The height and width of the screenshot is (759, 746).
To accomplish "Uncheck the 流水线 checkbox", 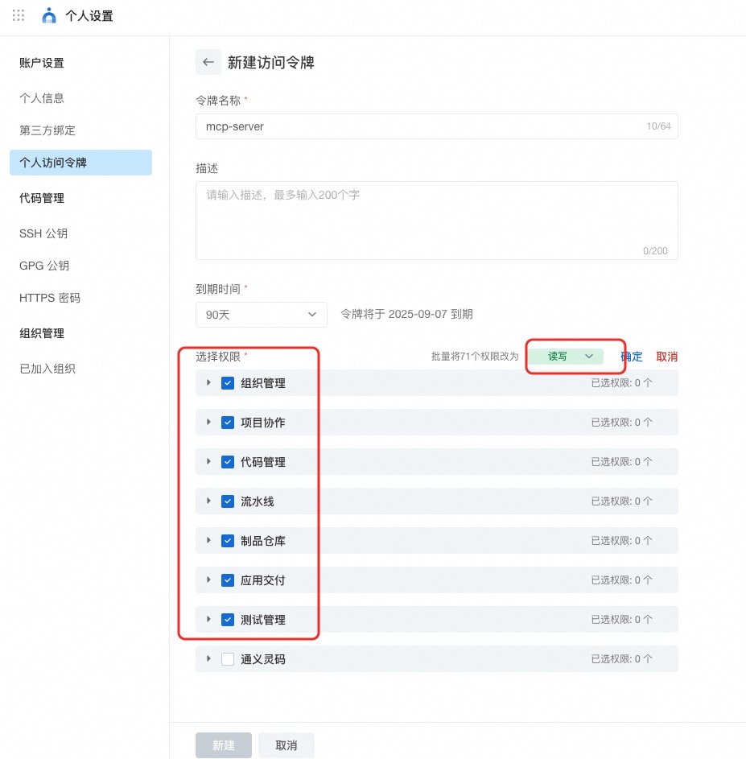I will [228, 501].
